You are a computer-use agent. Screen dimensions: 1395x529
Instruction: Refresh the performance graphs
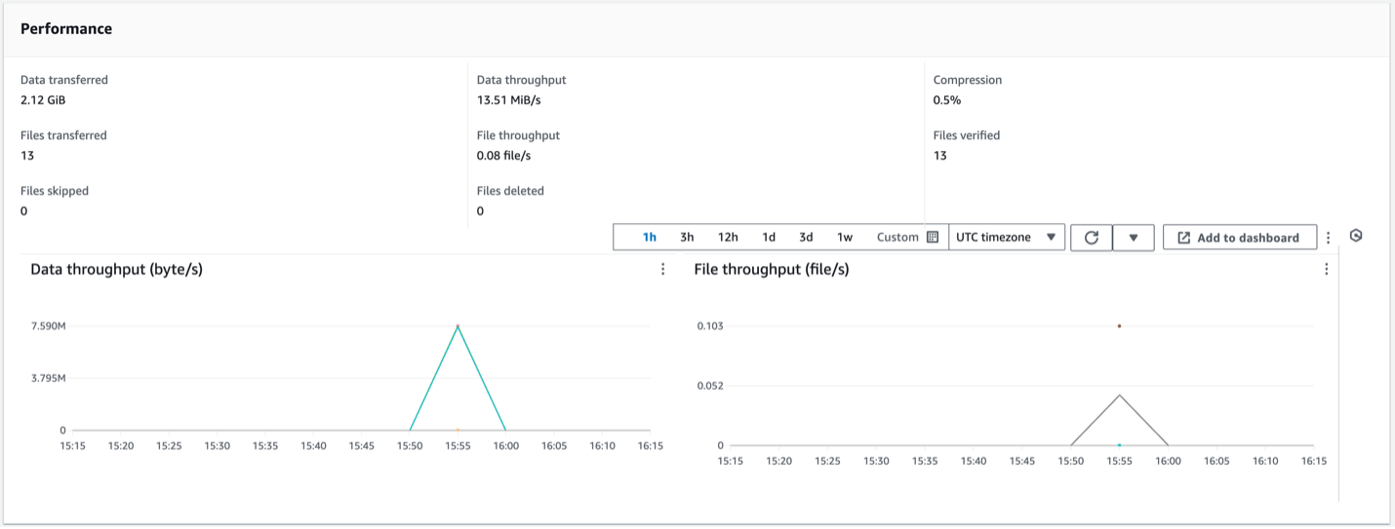[1092, 238]
